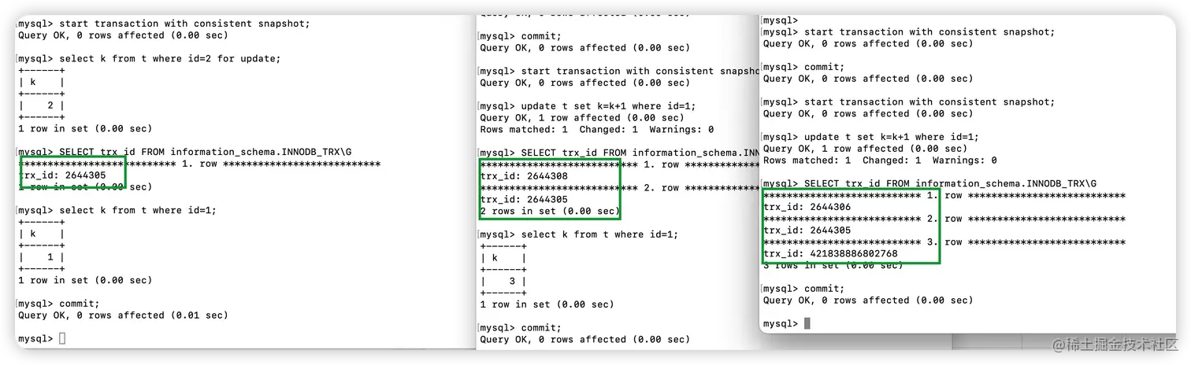Click the INNODB_TRX query in right terminal
Screen dimensions: 1191x365
(x=950, y=183)
